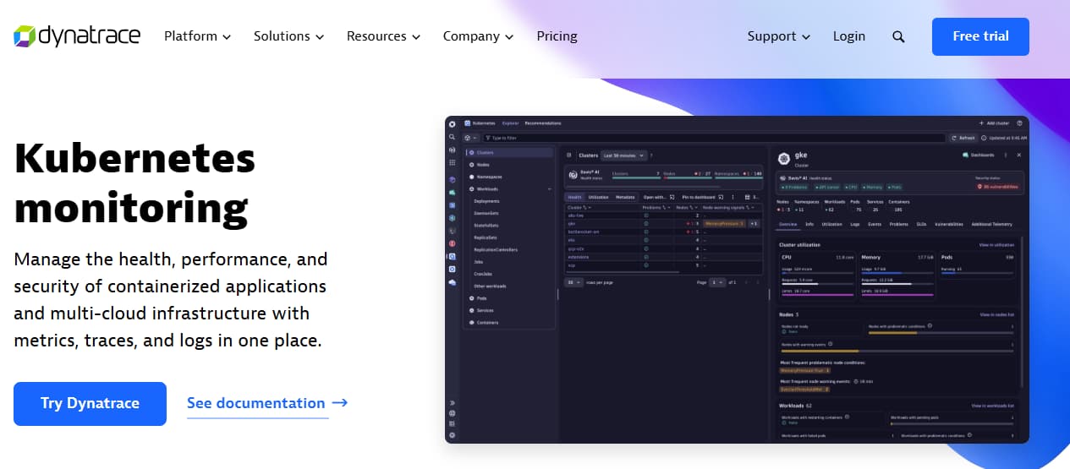The width and height of the screenshot is (1070, 469).
Task: Click View in nodes list link
Action: (x=996, y=314)
